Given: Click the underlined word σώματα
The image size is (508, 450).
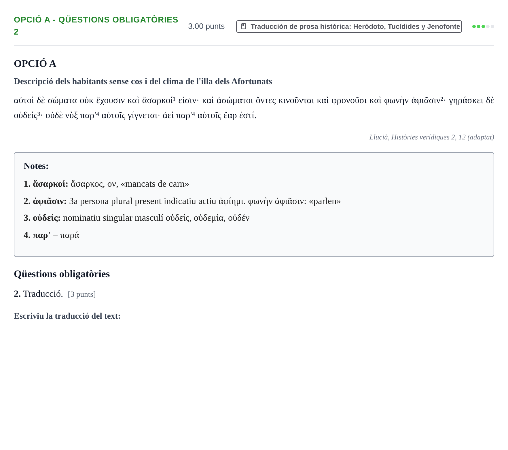Looking at the screenshot, I should tap(62, 101).
